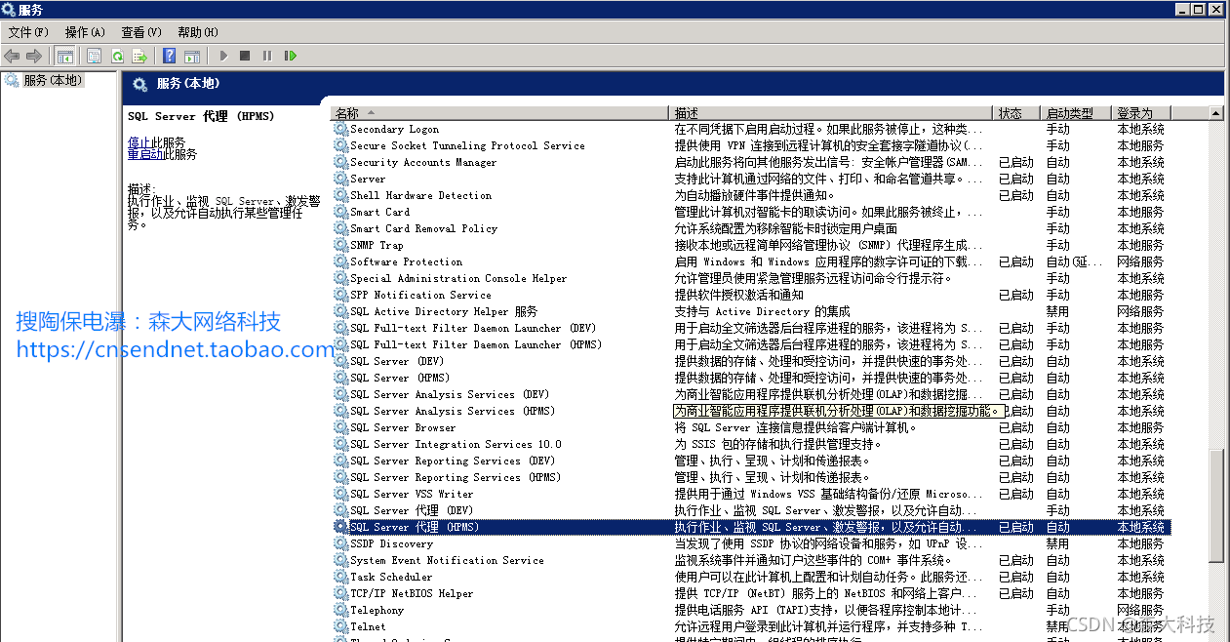Open the 查看(V) menu
The height and width of the screenshot is (642, 1230).
[x=142, y=32]
